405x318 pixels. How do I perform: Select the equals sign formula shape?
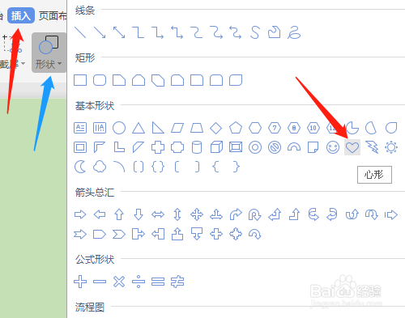point(158,282)
